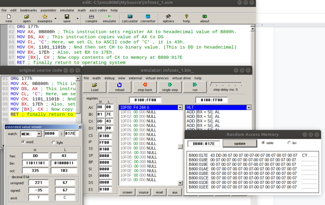Open the save dropdown arrow
The image size is (325, 205).
tap(77, 18)
